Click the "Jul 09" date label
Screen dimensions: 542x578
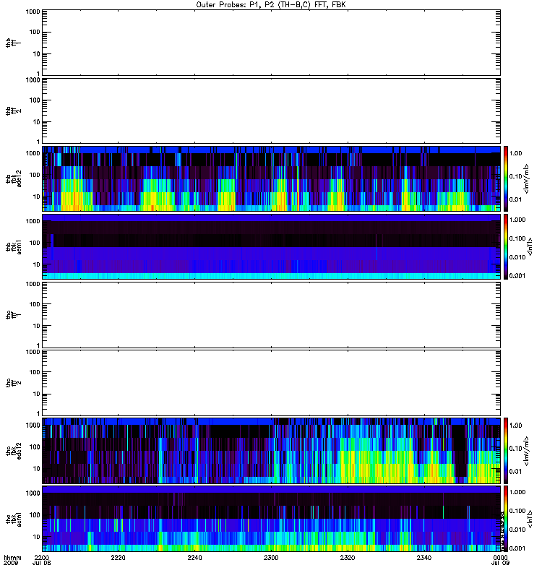(x=500, y=564)
